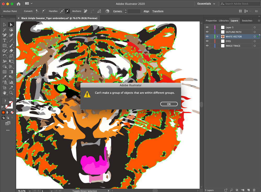Toggle visibility of the EYES layer

point(207,41)
